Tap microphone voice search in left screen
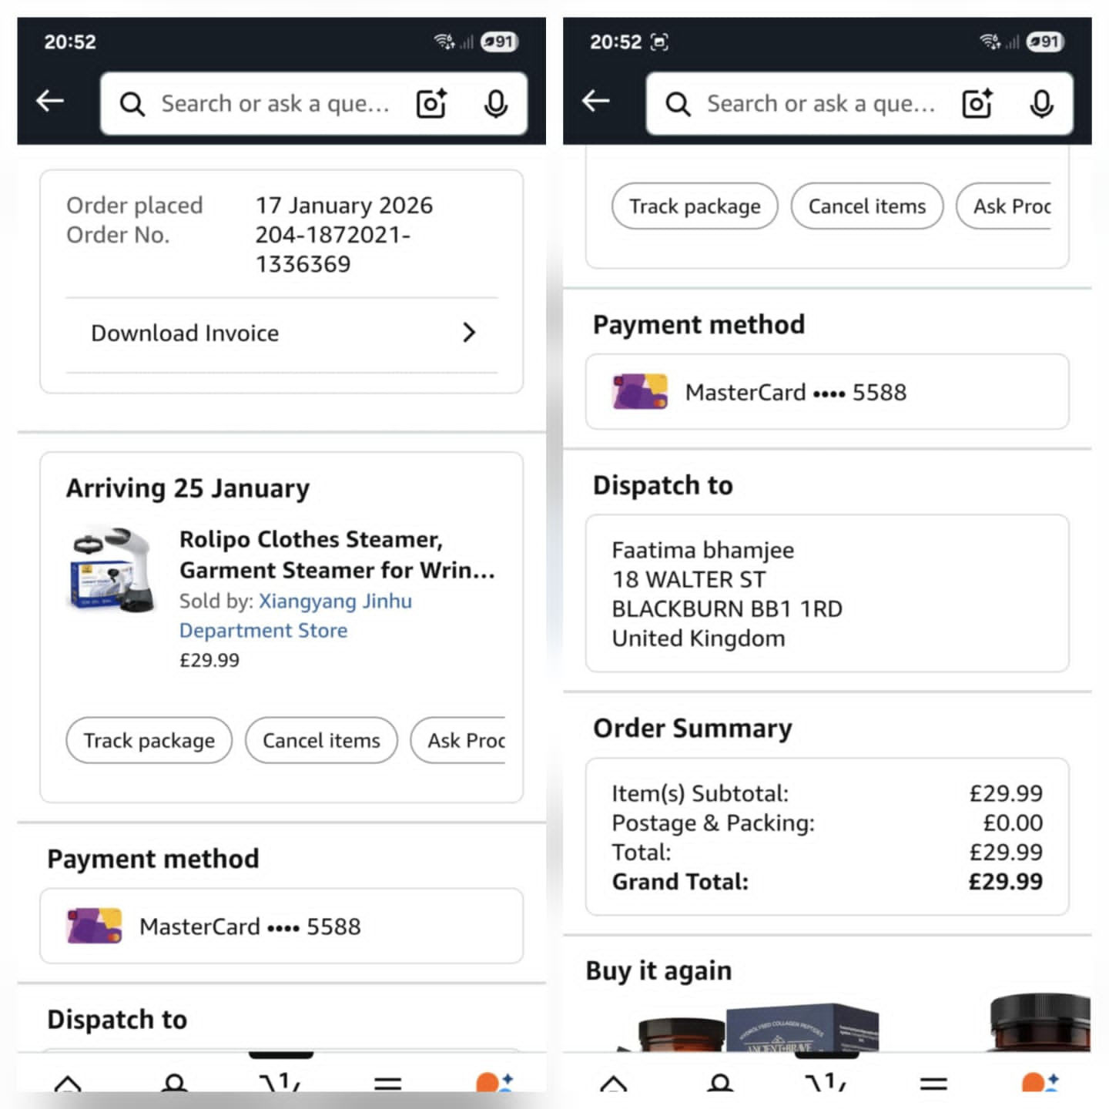The width and height of the screenshot is (1109, 1109). pos(496,104)
